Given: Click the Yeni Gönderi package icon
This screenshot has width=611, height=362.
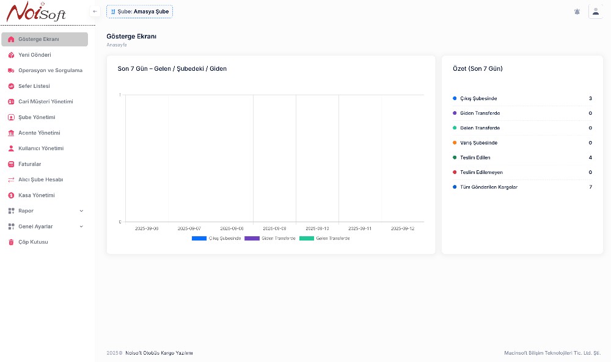Looking at the screenshot, I should pyautogui.click(x=11, y=55).
